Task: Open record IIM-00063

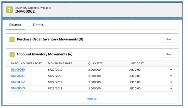Action: click(18, 88)
